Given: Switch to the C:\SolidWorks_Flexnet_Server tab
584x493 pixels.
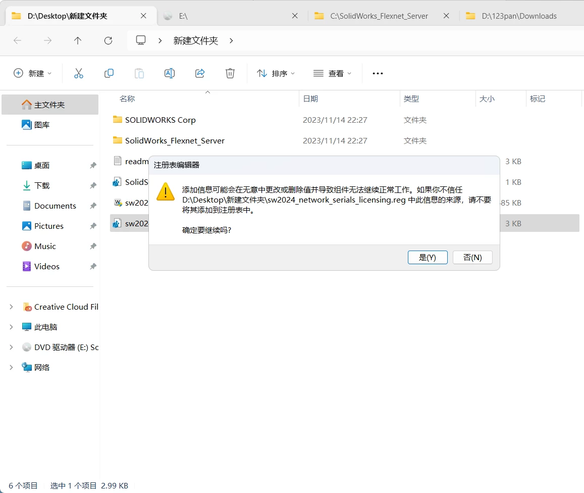Looking at the screenshot, I should 379,16.
